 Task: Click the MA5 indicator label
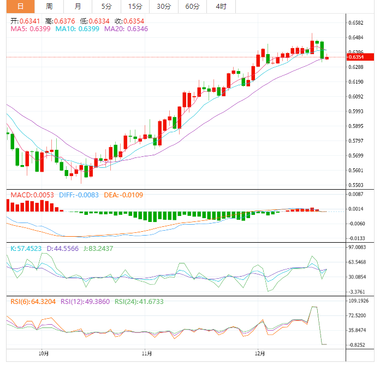31,29
